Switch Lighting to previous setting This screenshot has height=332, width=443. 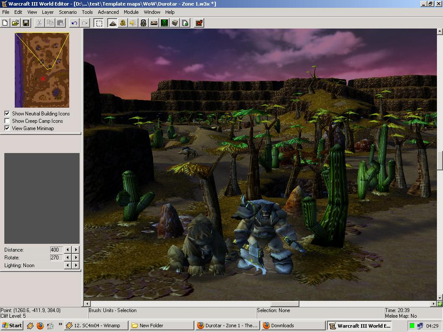[x=67, y=265]
